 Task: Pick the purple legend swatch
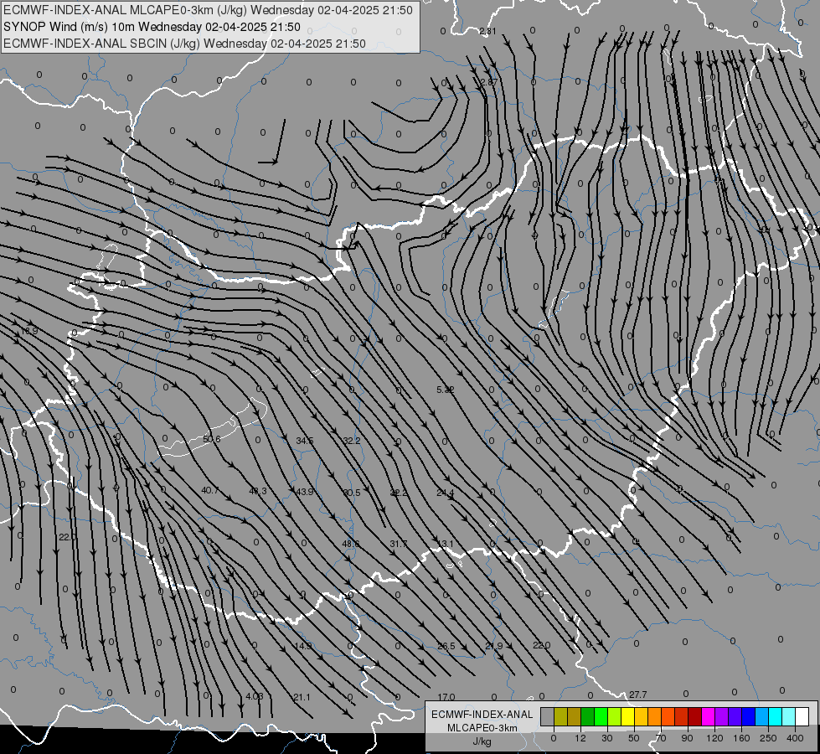pos(722,717)
